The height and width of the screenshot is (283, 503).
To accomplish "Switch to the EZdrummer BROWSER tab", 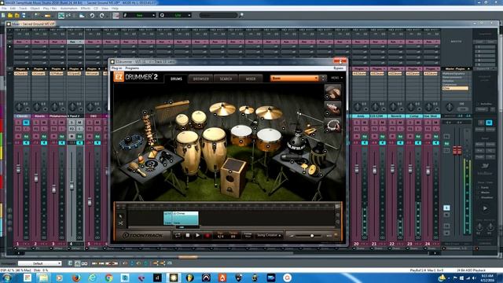I will [x=201, y=79].
